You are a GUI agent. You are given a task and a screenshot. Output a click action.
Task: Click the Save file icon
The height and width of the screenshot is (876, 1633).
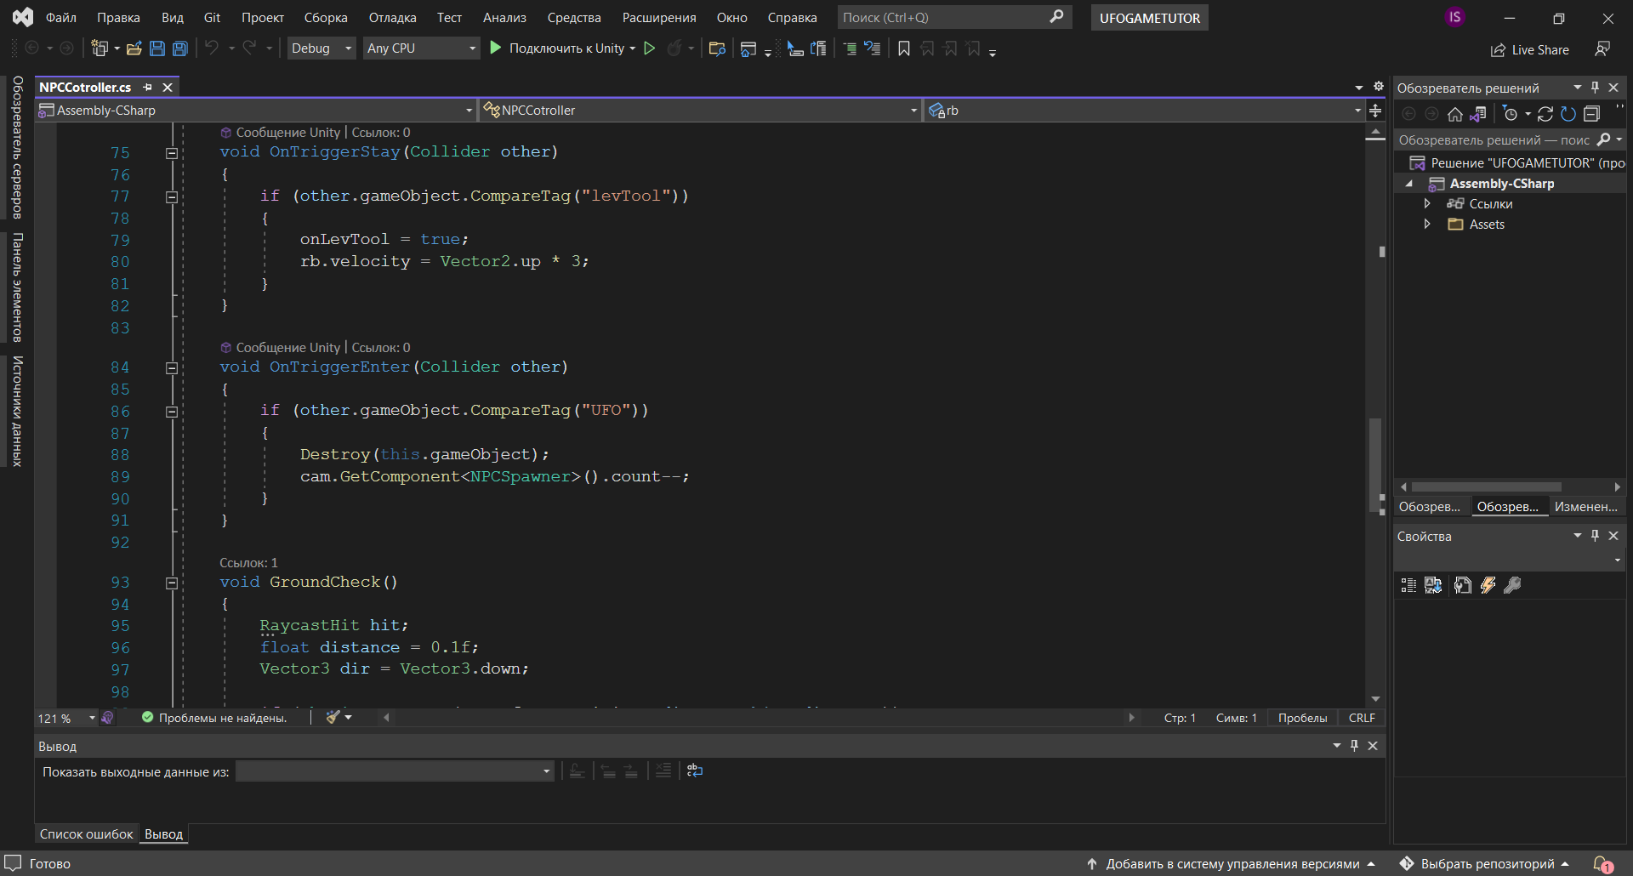click(157, 48)
